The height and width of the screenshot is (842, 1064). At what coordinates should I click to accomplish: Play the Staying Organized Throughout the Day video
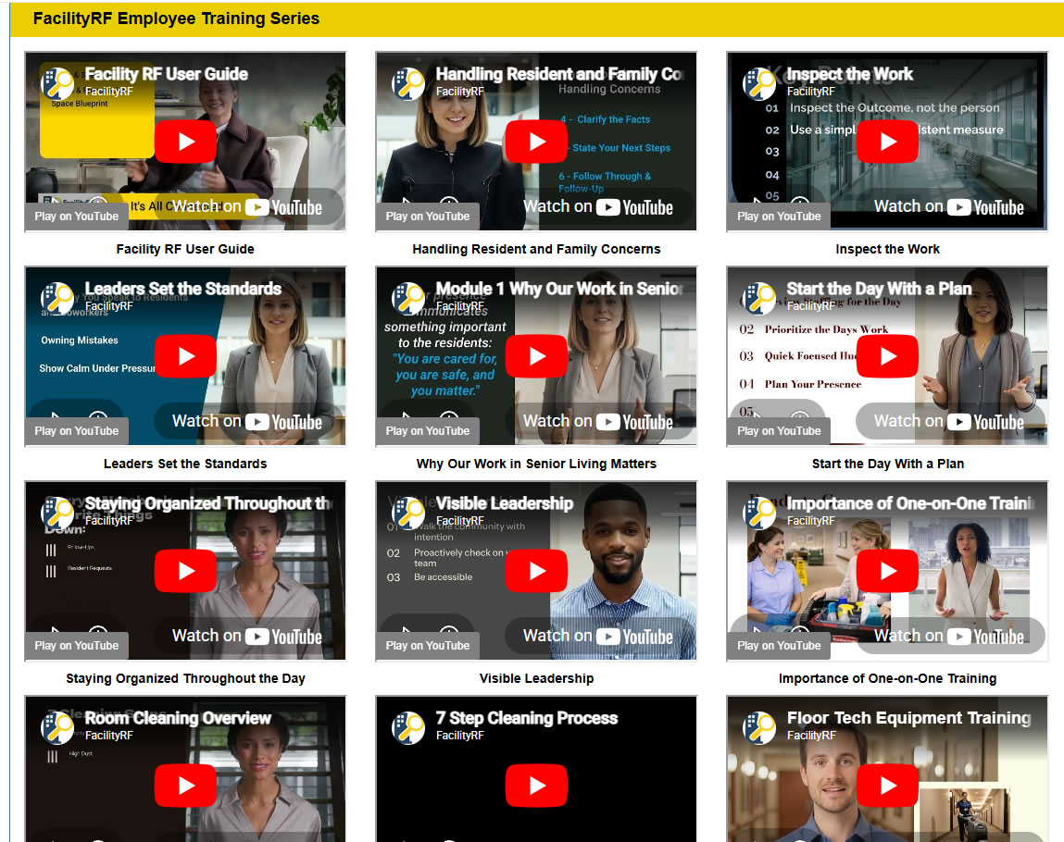click(x=185, y=571)
